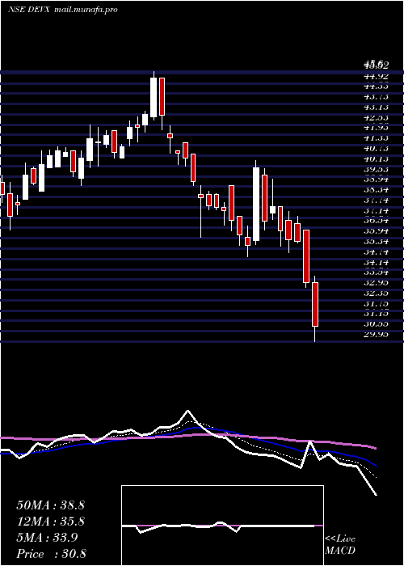Screen dimensions: 404x566
Task: Click the 38.94 price axis label
Action: tap(376, 180)
